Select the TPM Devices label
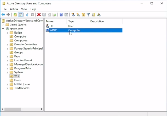Viewport: 167px width, 116px height. (22, 88)
